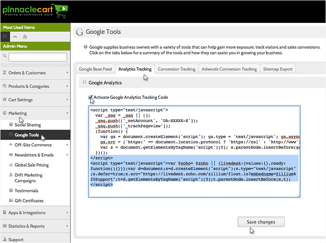
Task: Open the Adwords Conversion Tracking tab
Action: point(229,69)
